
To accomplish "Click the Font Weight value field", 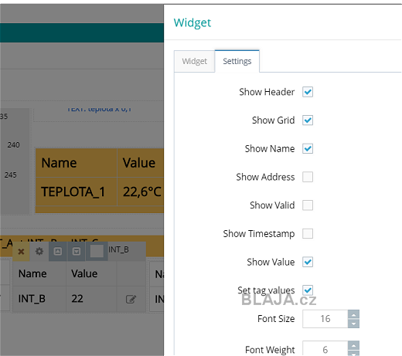I will [x=325, y=349].
